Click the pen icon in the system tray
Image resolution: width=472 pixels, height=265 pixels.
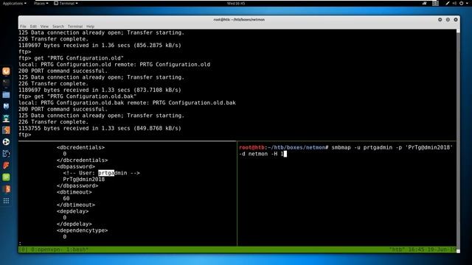point(448,3)
